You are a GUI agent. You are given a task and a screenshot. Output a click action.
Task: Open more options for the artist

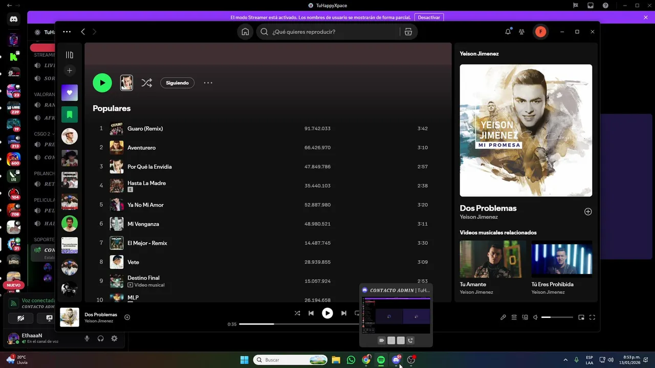click(x=208, y=83)
